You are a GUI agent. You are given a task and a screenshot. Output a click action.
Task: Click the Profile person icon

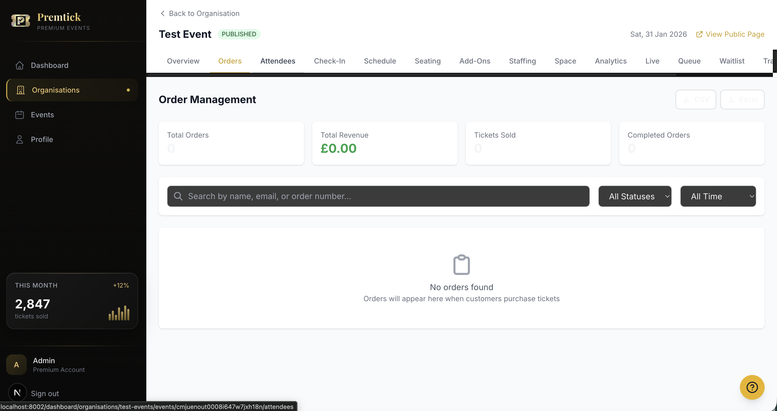[20, 139]
